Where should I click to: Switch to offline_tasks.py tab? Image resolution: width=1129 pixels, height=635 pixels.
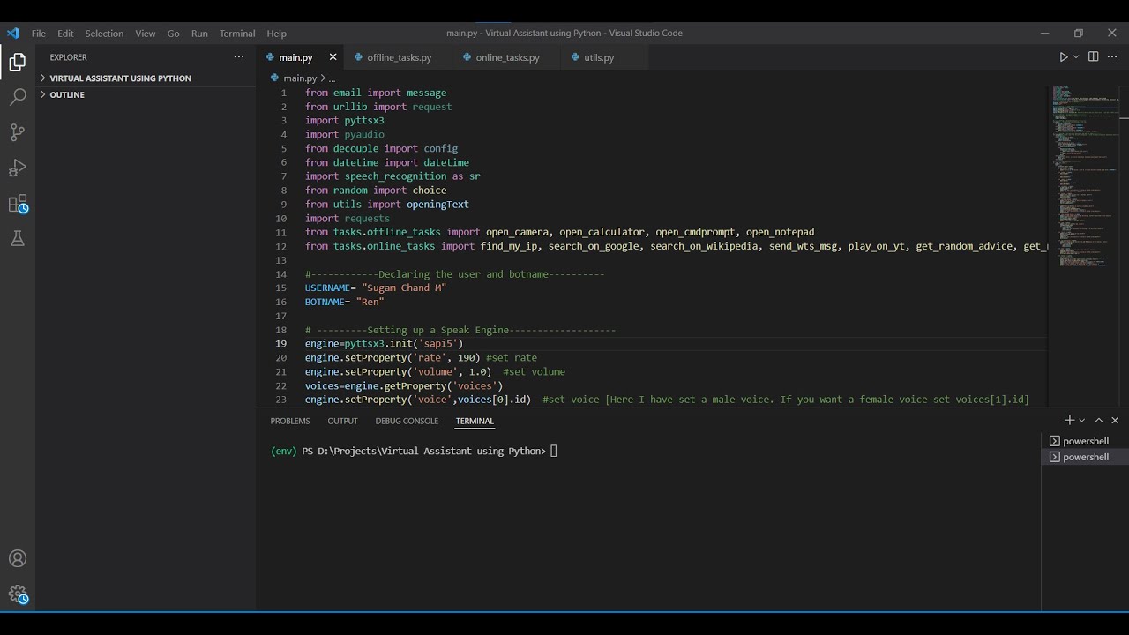pos(399,57)
